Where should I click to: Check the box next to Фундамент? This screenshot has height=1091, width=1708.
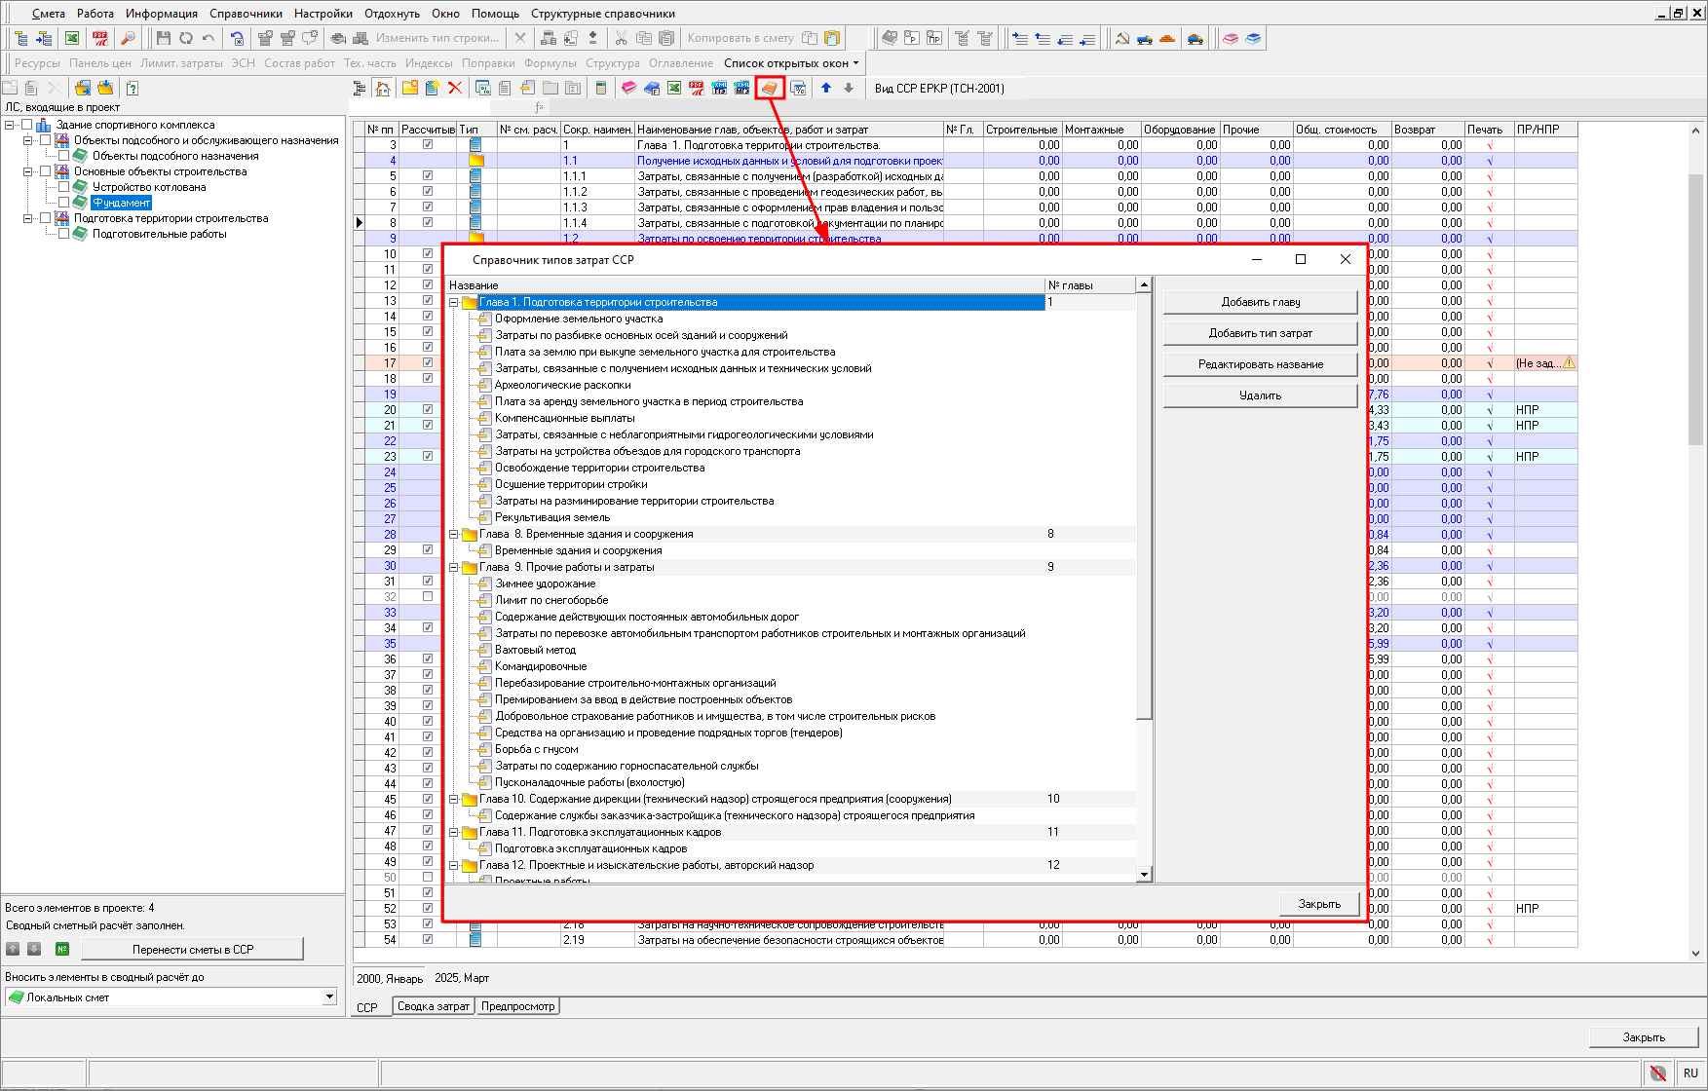tap(64, 203)
